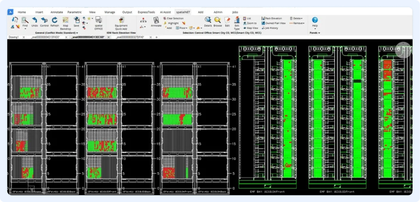
Task: Expand the Floor dropdown next to Add
Action: [181, 28]
